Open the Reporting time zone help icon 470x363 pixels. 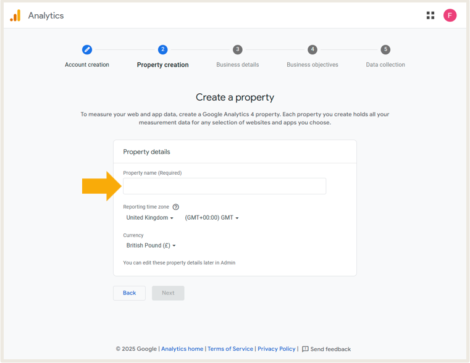[x=176, y=207]
